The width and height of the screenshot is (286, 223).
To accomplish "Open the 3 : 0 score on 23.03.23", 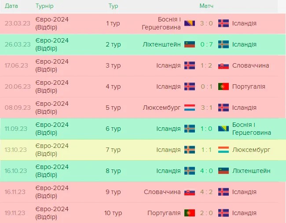I will (207, 23).
